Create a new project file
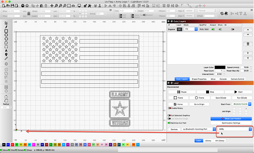The height and width of the screenshot is (153, 254). [x=4, y=6]
